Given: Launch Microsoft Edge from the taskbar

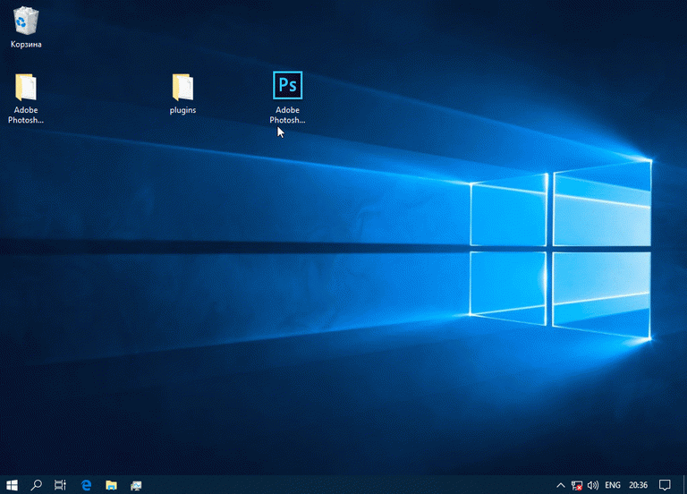Looking at the screenshot, I should click(86, 485).
